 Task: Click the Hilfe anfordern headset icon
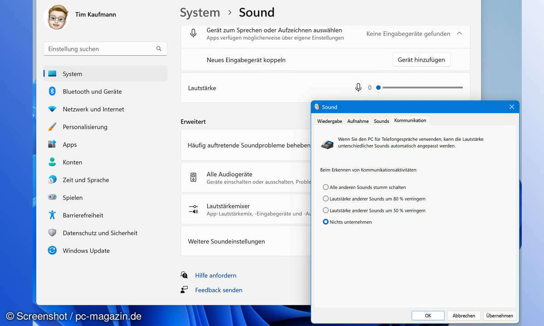[184, 275]
